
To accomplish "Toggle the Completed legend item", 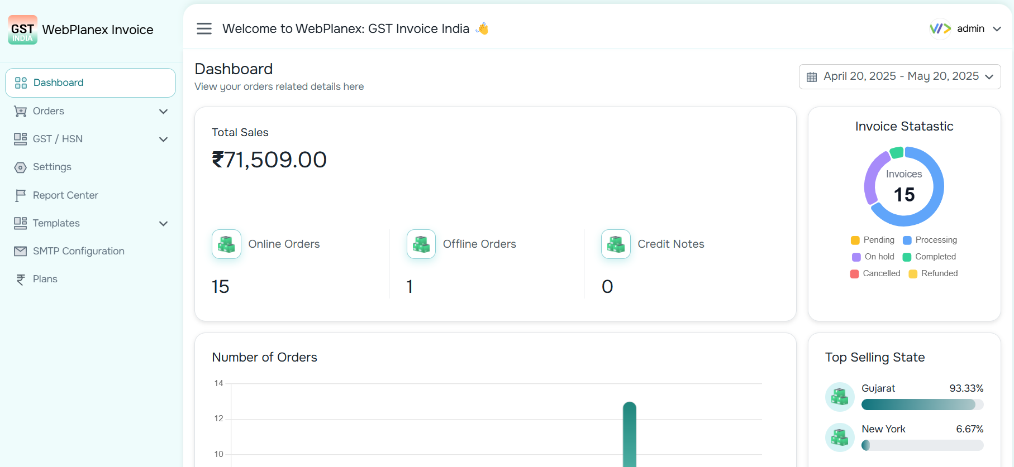I will (x=929, y=257).
